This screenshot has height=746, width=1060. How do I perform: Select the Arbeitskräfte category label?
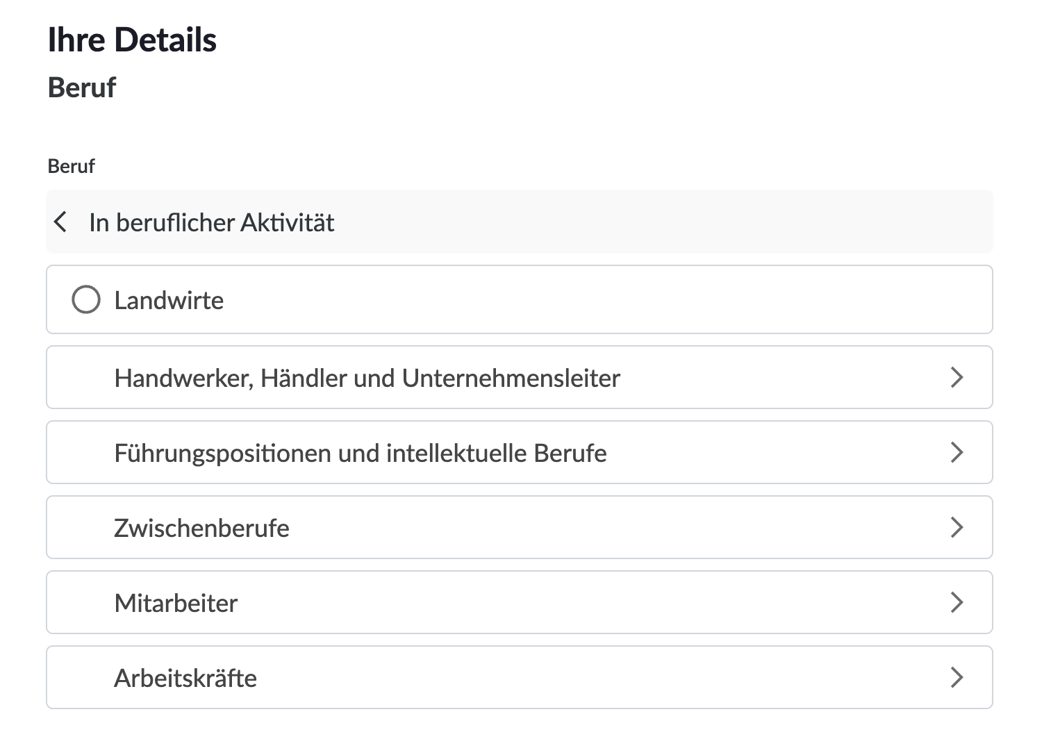coord(185,679)
